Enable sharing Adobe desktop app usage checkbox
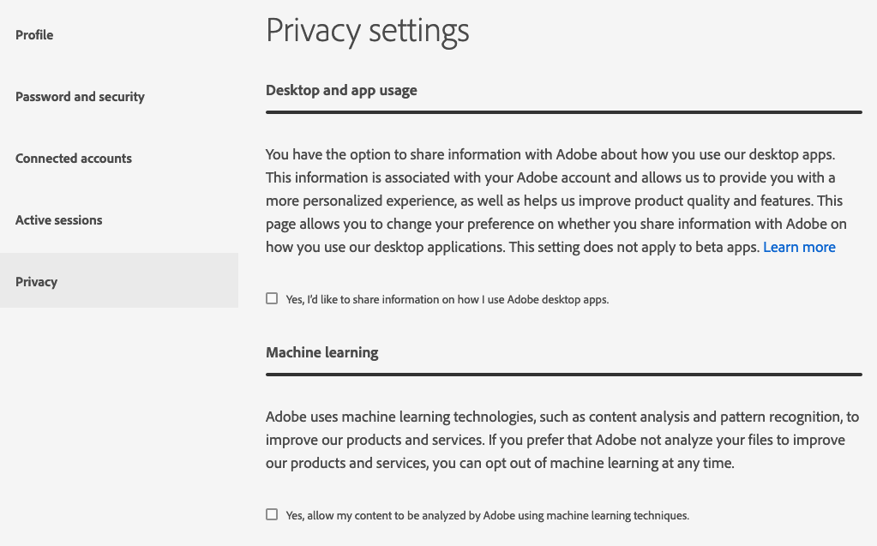This screenshot has width=877, height=546. point(272,299)
